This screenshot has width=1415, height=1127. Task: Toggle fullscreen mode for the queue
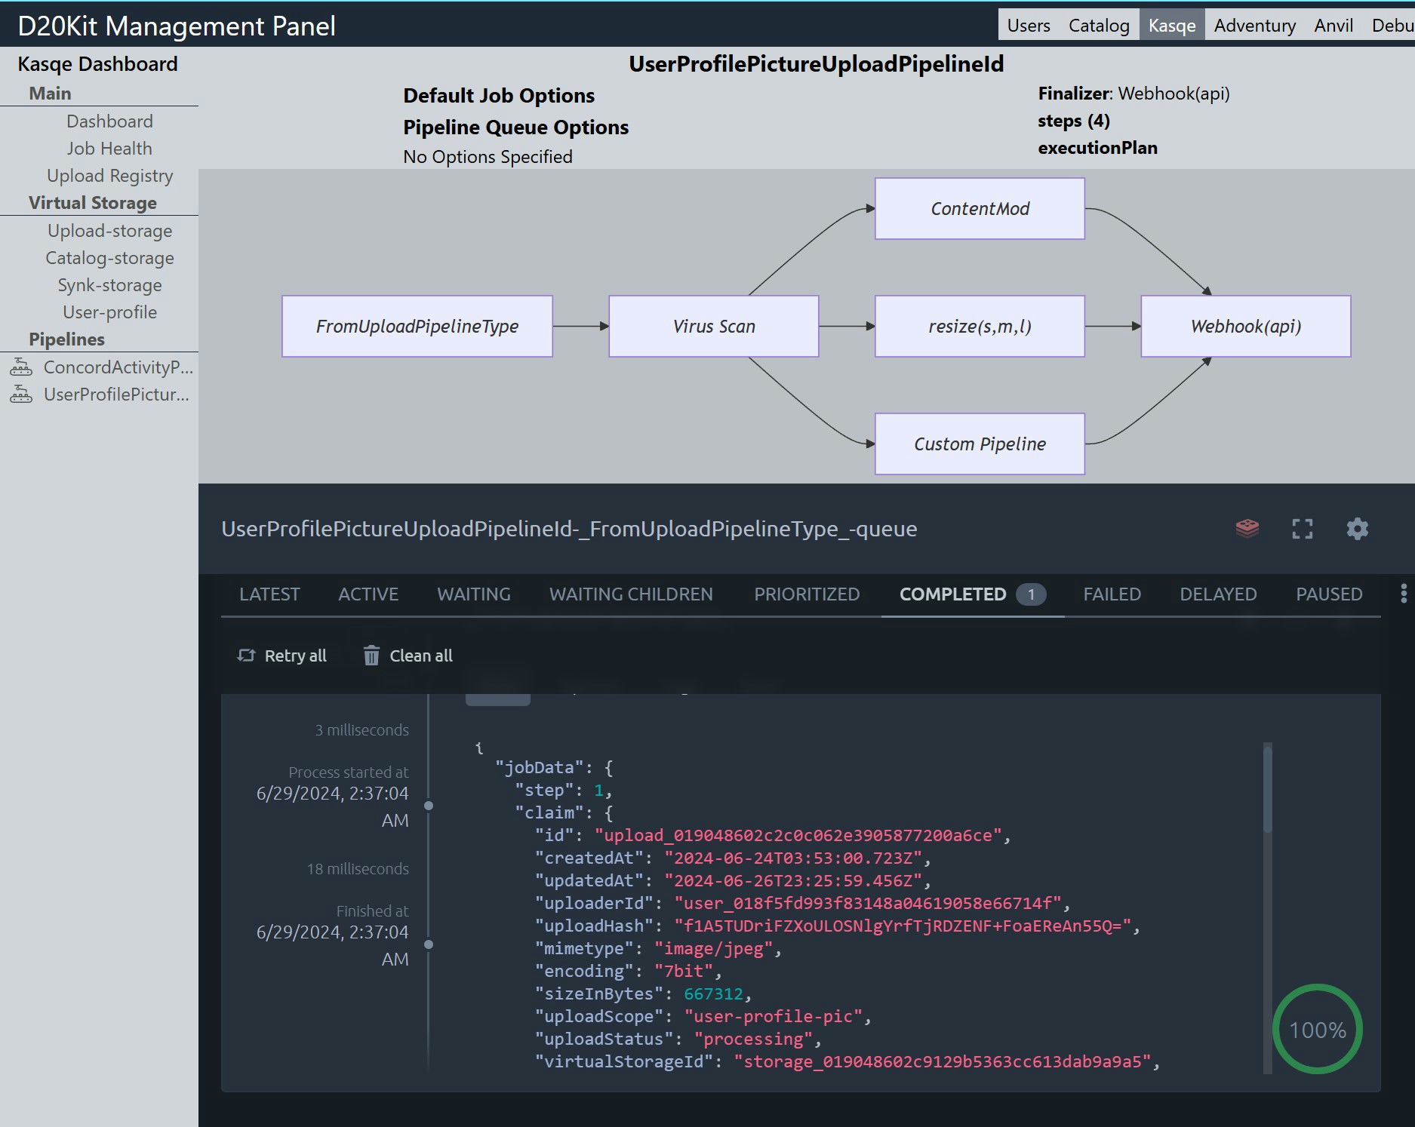point(1302,529)
